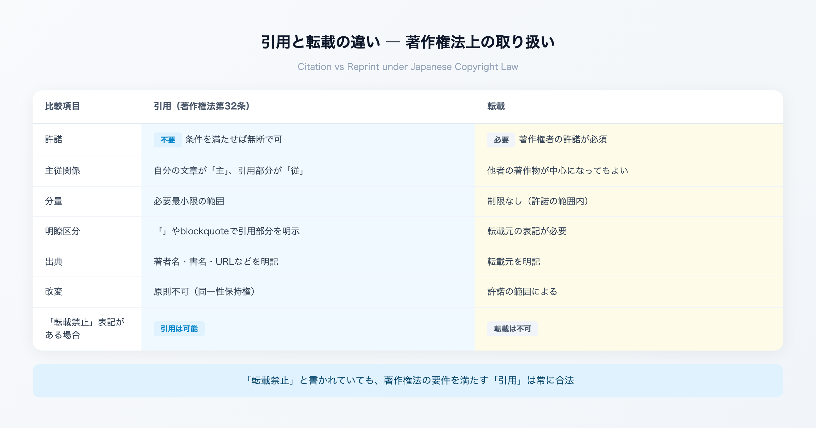The width and height of the screenshot is (816, 428).
Task: Click the footer note about 「転載禁止」
Action: tap(408, 380)
